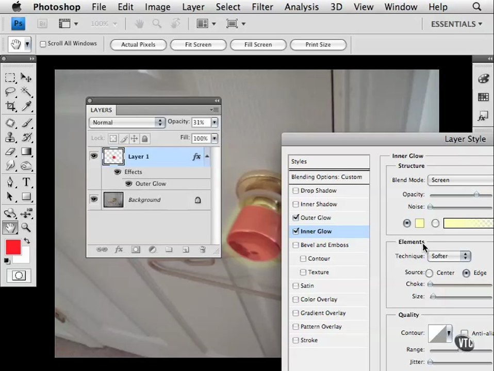This screenshot has width=494, height=371.
Task: Click the link layers icon
Action: click(102, 249)
